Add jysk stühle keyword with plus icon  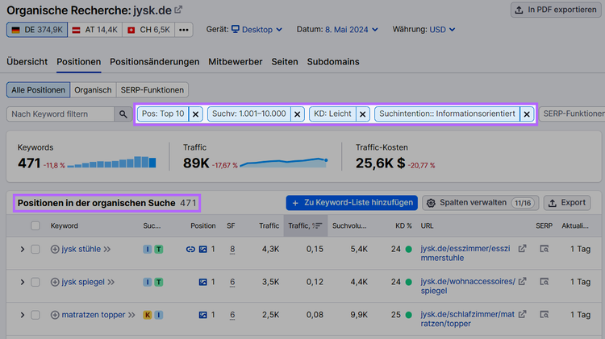(55, 250)
